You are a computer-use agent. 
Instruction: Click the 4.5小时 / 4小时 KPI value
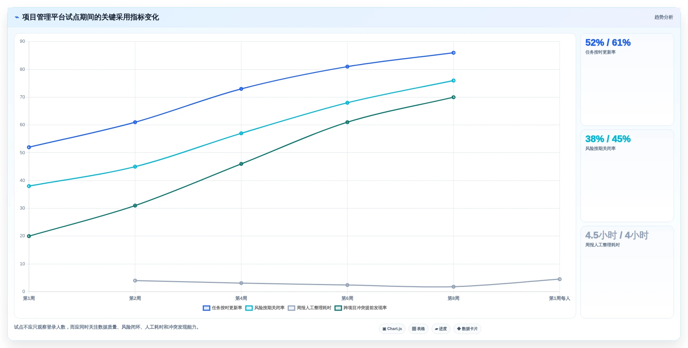click(617, 235)
